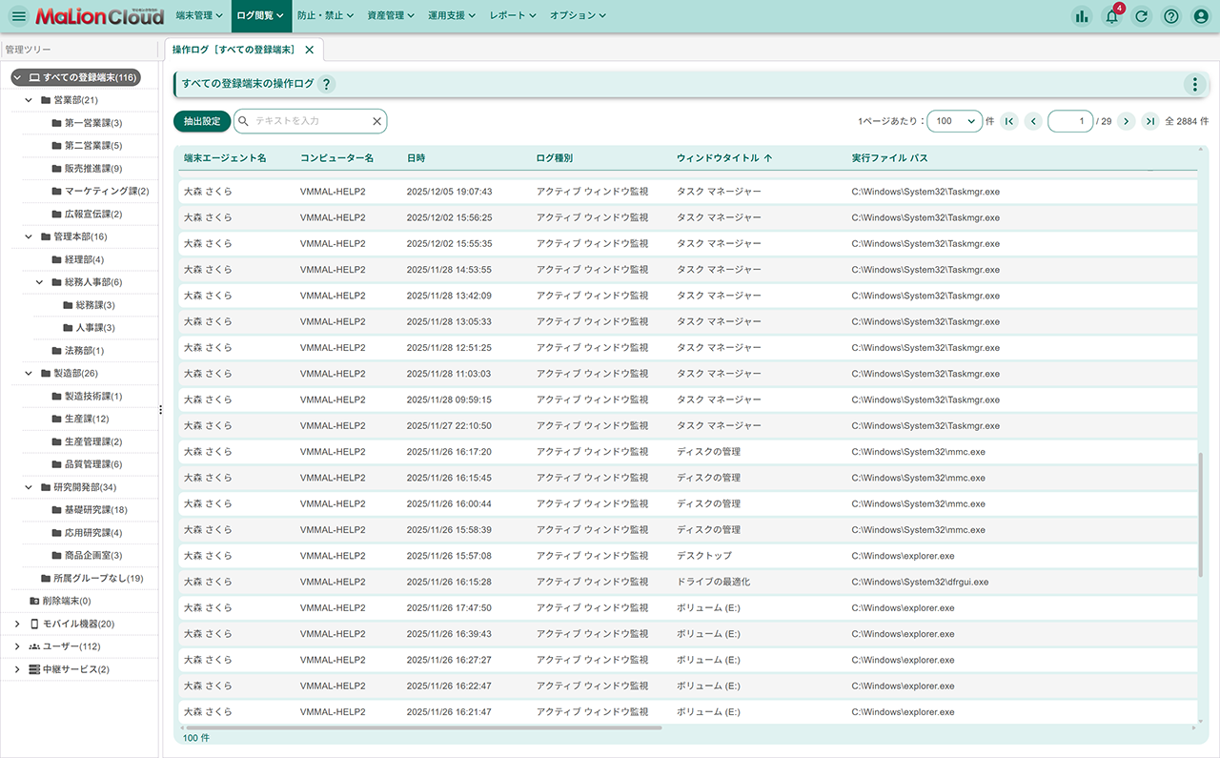Screen dimensions: 1220x758
Task: Open the notifications bell
Action: [1111, 16]
